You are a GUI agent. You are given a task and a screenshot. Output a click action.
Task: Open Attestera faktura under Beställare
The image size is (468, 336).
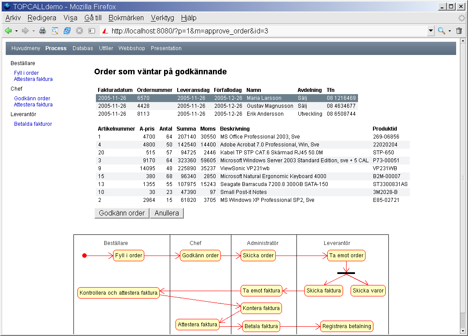coord(33,79)
